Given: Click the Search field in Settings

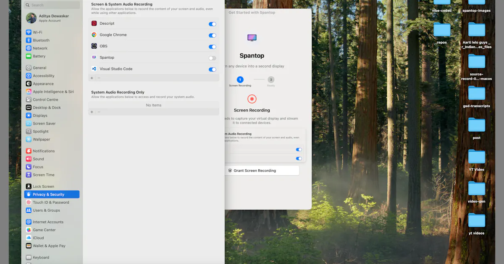Looking at the screenshot, I should (52, 5).
